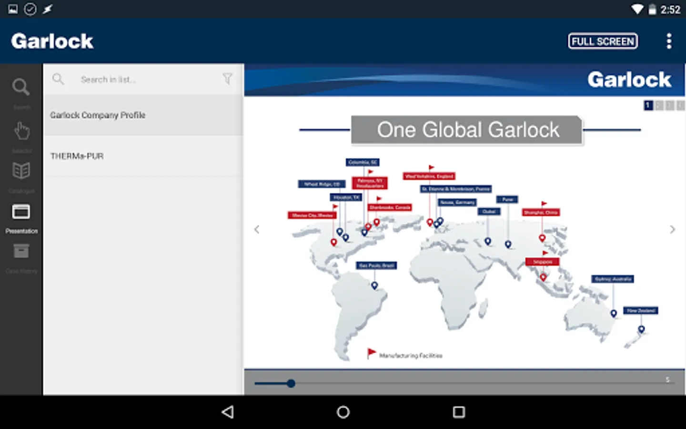This screenshot has width=686, height=429.
Task: Click the One Global Garlock slide title
Action: (467, 130)
